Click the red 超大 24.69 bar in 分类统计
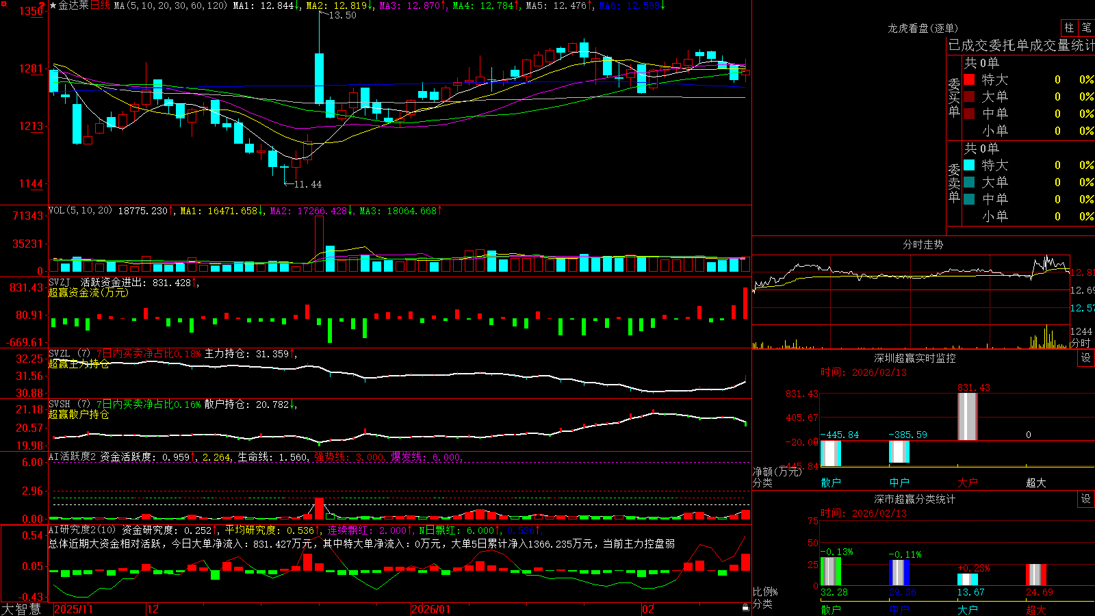The width and height of the screenshot is (1095, 616). [x=1036, y=575]
